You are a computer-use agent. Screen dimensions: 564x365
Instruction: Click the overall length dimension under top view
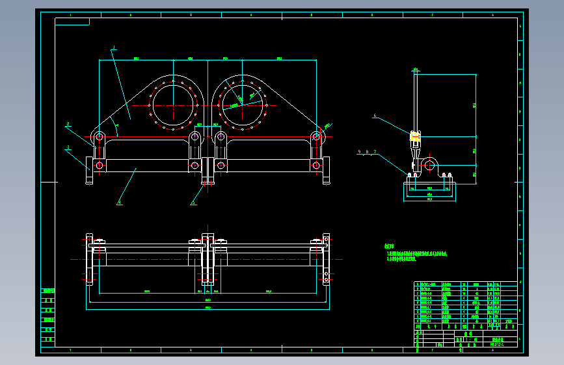pyautogui.click(x=208, y=308)
